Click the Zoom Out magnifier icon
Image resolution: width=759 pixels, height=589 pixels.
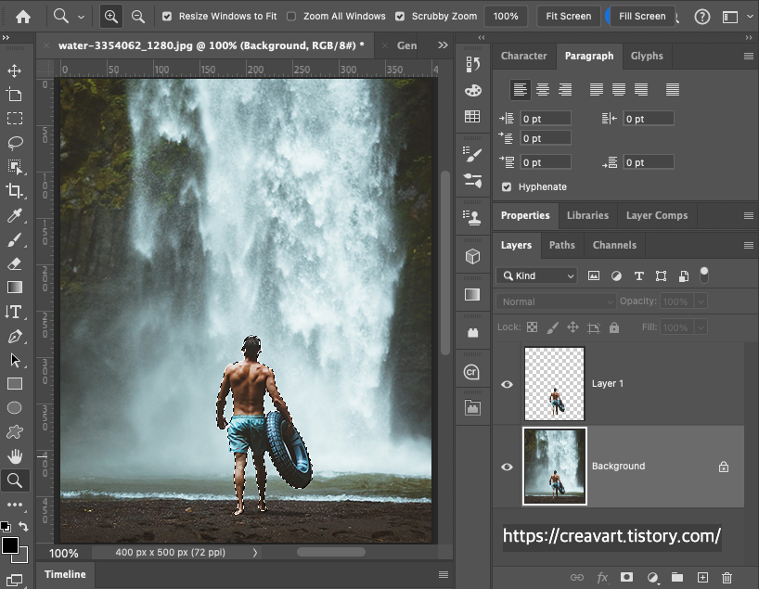coord(138,17)
